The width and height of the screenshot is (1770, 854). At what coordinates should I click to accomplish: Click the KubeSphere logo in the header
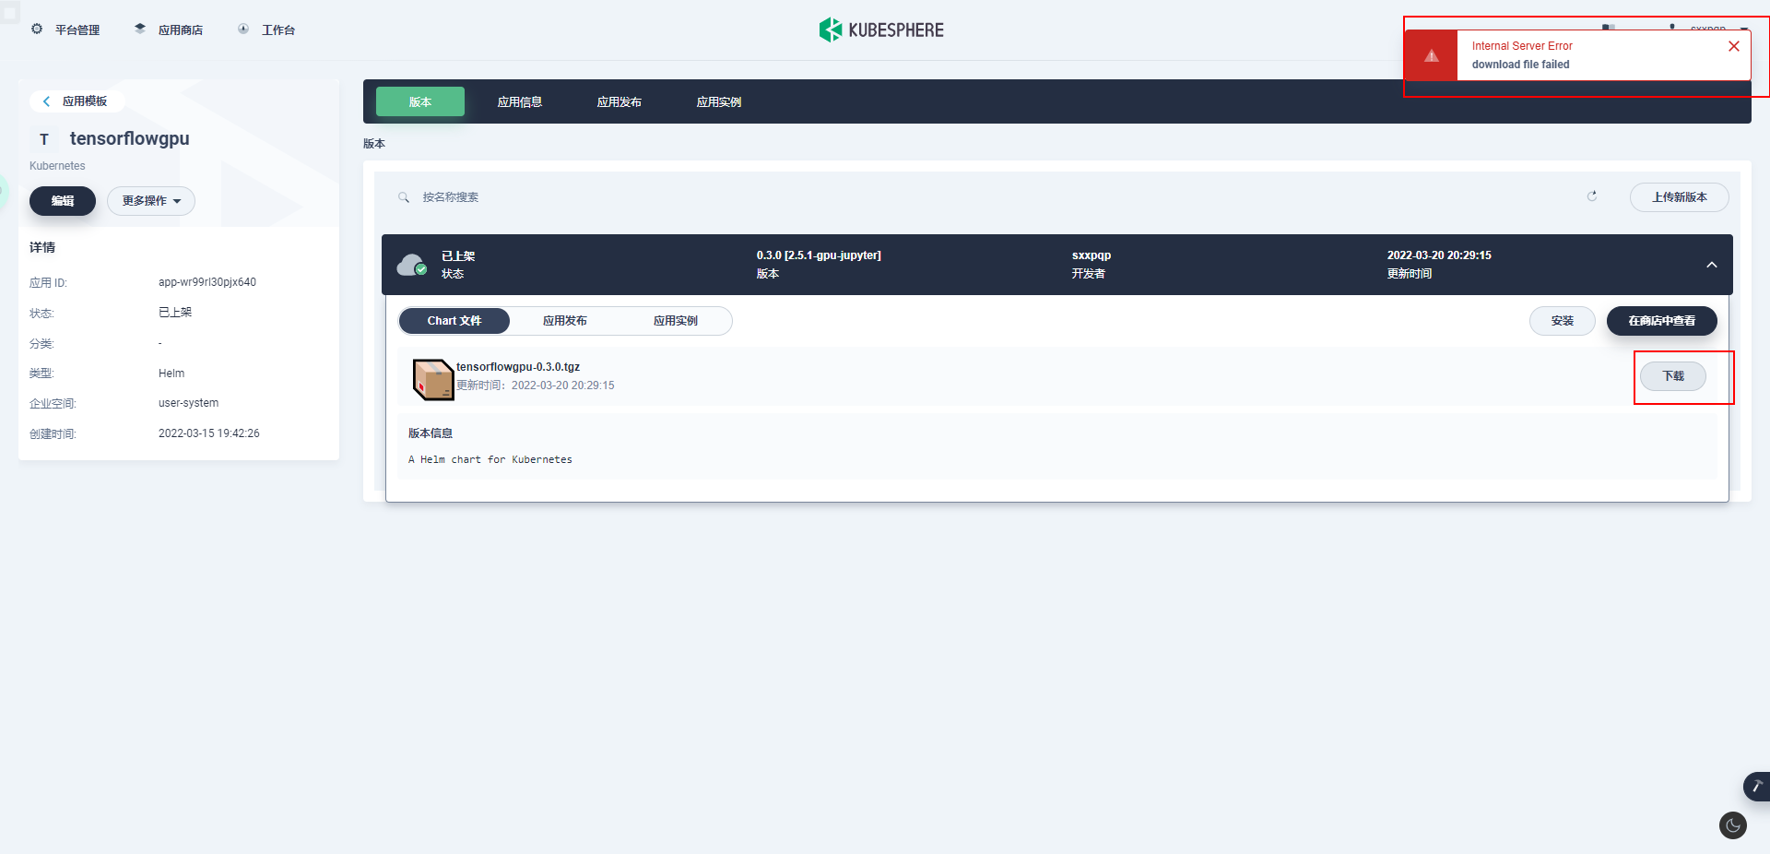(x=880, y=29)
